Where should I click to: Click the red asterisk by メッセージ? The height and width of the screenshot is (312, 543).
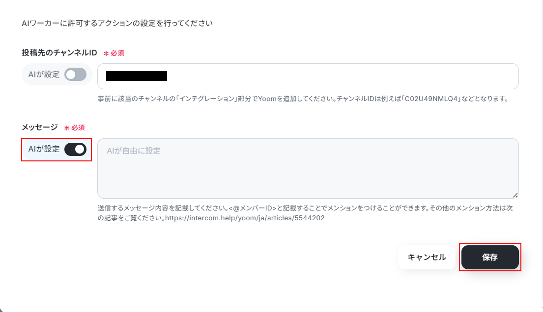coord(67,129)
